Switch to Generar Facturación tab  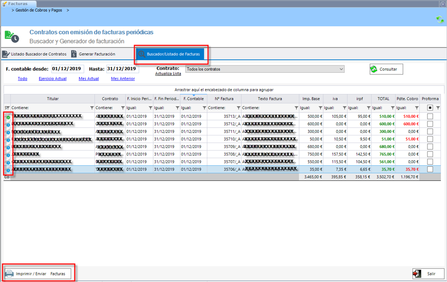(x=93, y=54)
